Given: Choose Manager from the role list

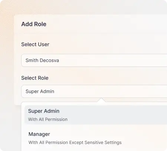Looking at the screenshot, I should [96, 138].
